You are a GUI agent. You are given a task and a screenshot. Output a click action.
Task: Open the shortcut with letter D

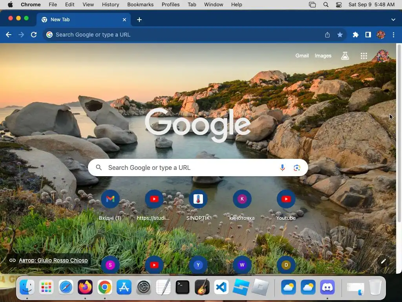tap(286, 265)
